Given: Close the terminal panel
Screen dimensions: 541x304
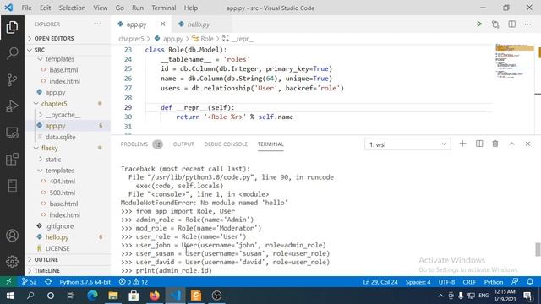Looking at the screenshot, I should coord(527,144).
